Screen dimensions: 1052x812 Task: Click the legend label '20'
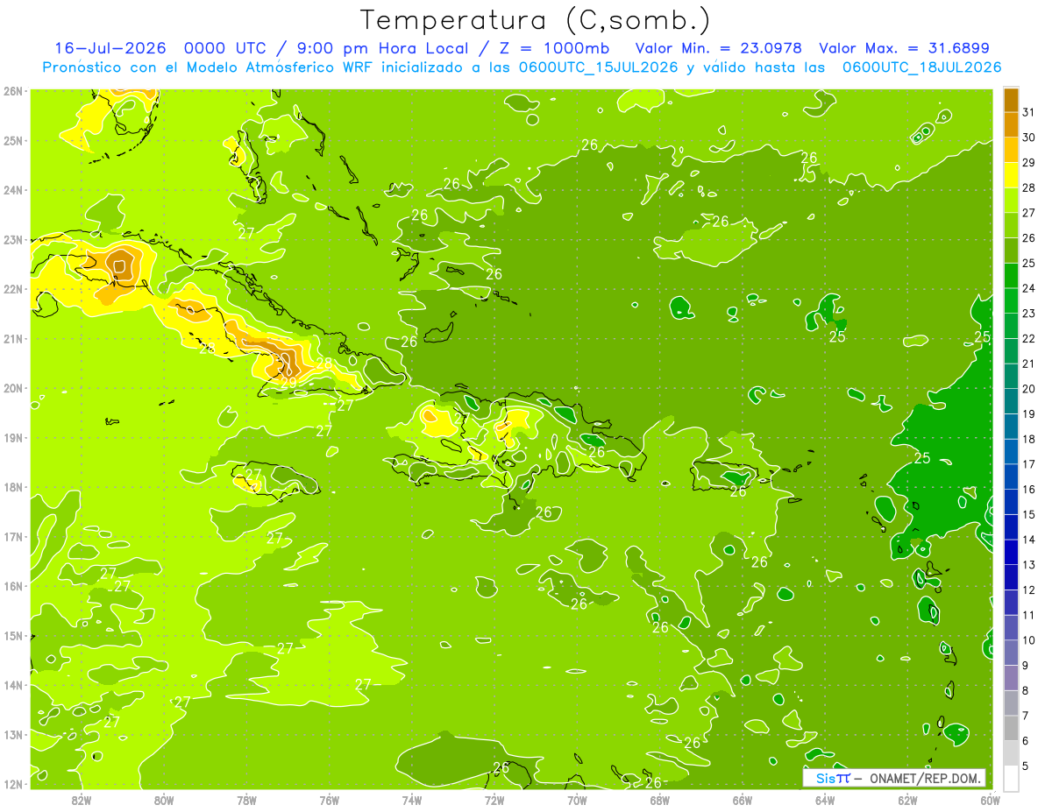pos(1029,388)
